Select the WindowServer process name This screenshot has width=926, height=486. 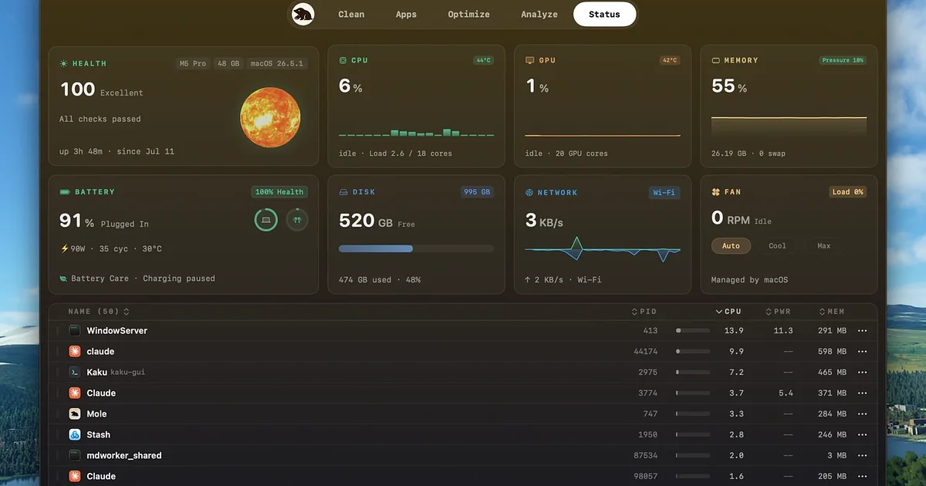coord(117,330)
